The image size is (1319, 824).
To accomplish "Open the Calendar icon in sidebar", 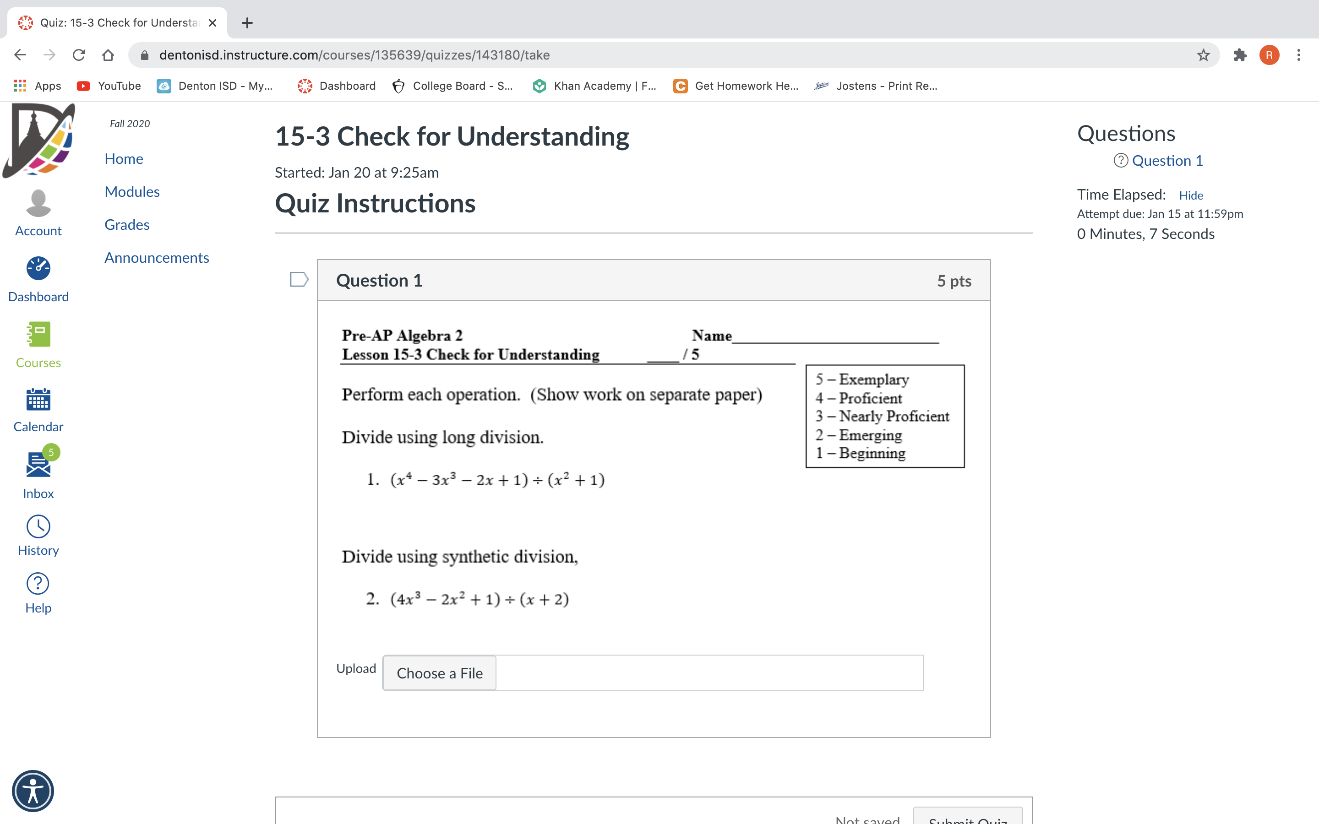I will click(38, 400).
